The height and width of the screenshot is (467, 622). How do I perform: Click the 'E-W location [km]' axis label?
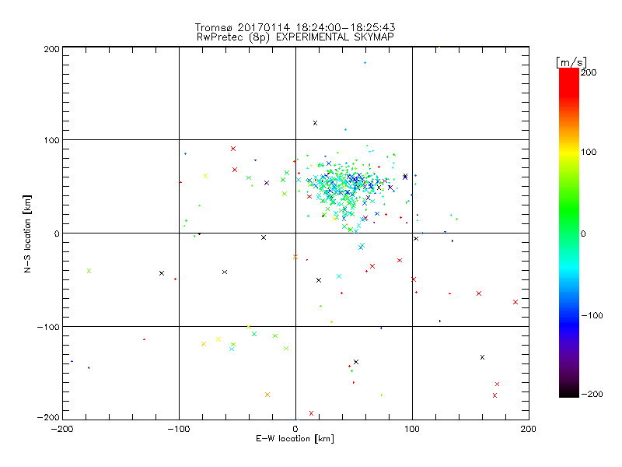point(295,439)
